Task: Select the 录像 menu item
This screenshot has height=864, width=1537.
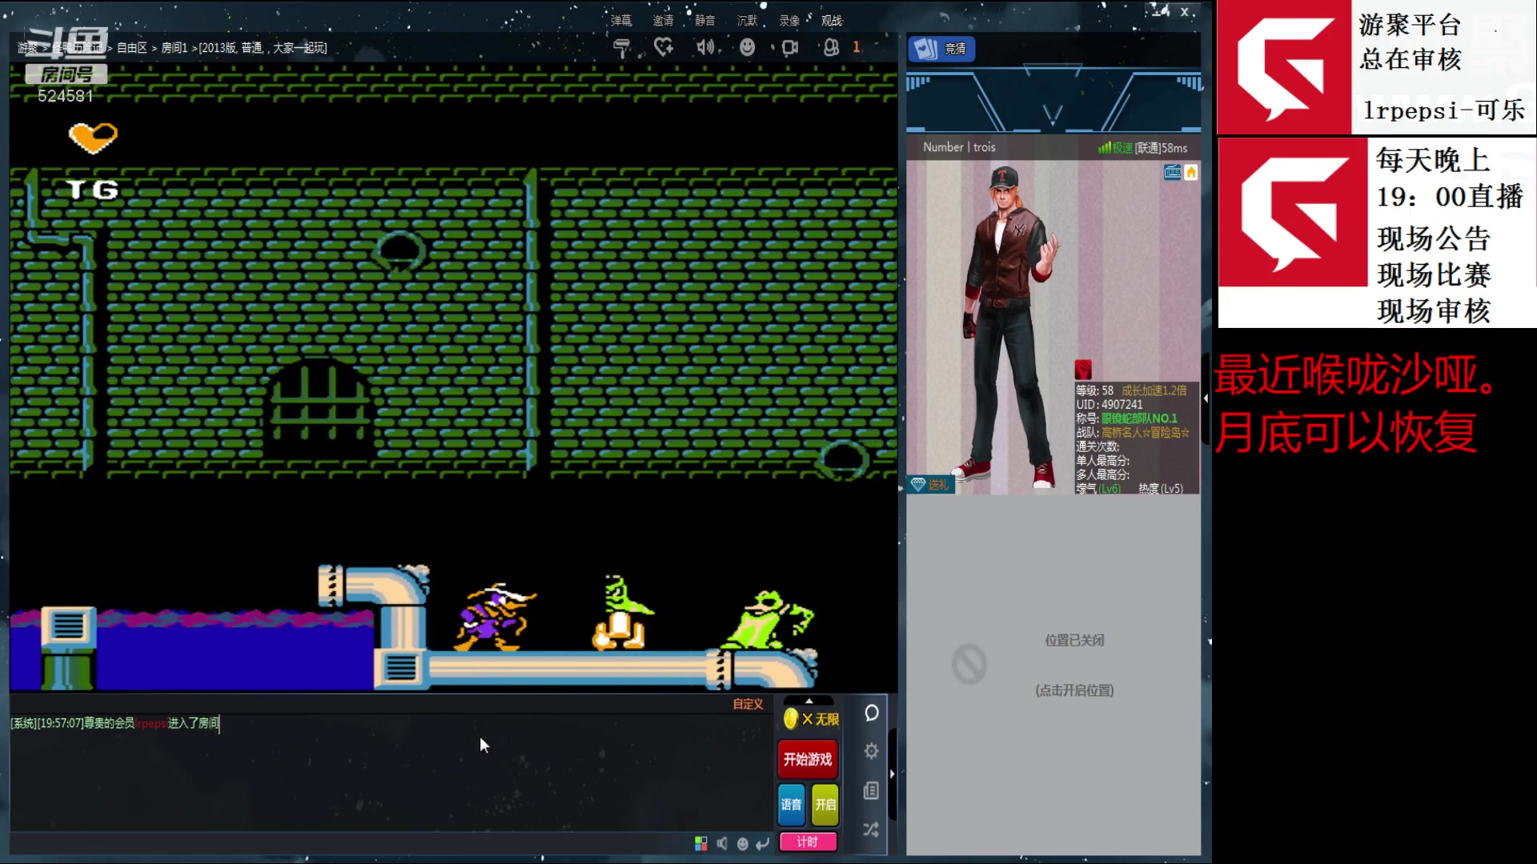Action: coord(789,21)
